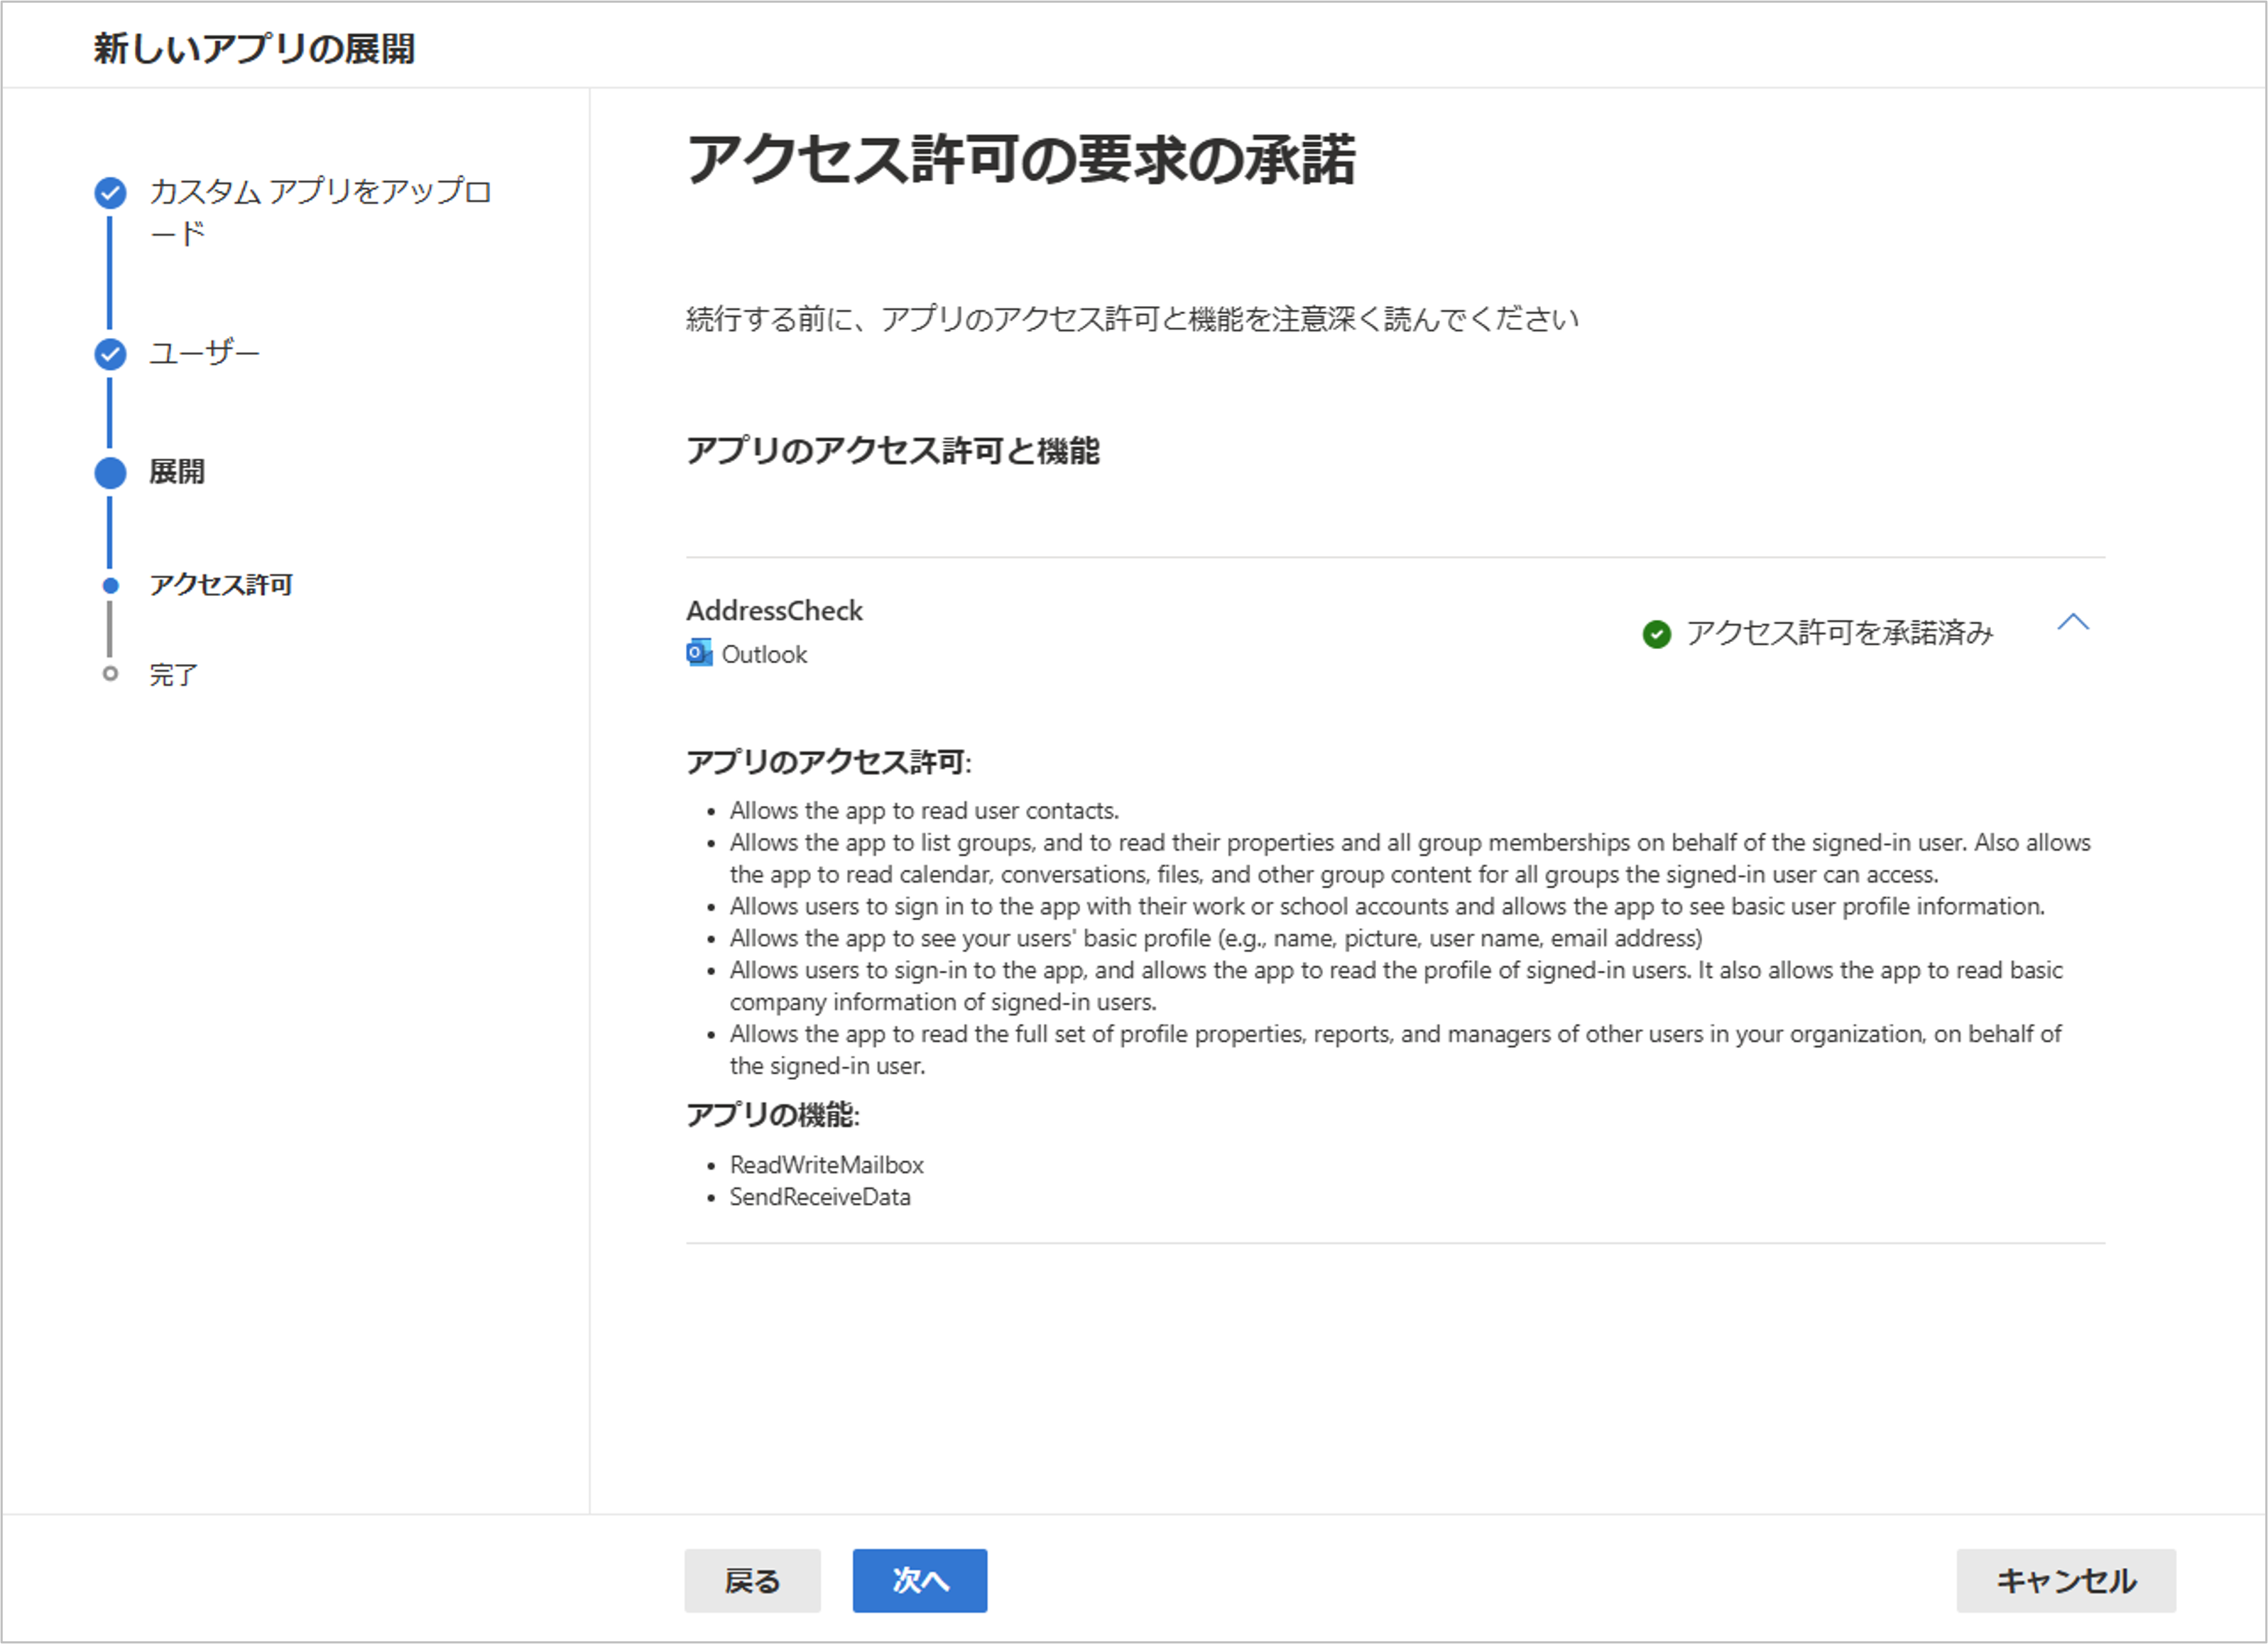2268x1644 pixels.
Task: Click the users' basic profile permission line
Action: [1216, 938]
